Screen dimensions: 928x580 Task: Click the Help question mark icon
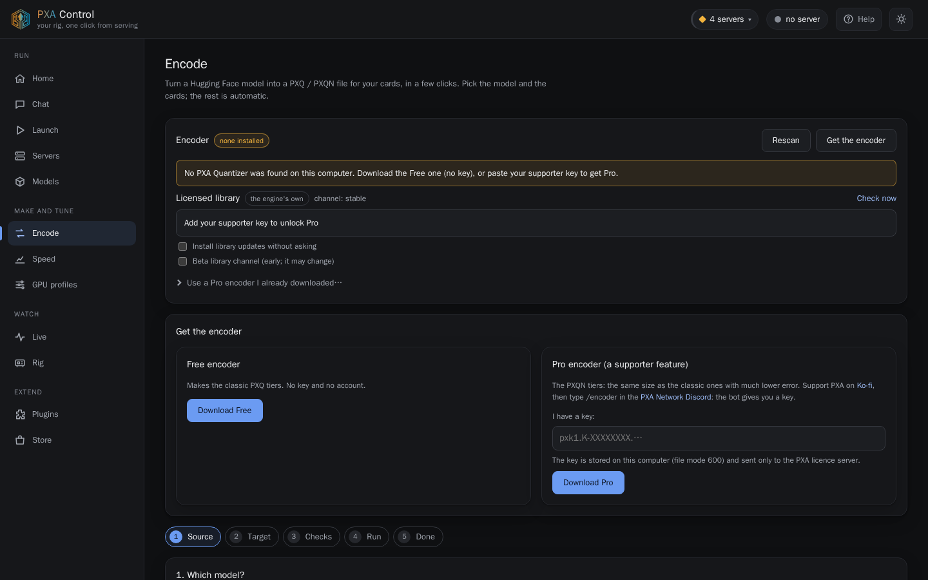coord(849,19)
